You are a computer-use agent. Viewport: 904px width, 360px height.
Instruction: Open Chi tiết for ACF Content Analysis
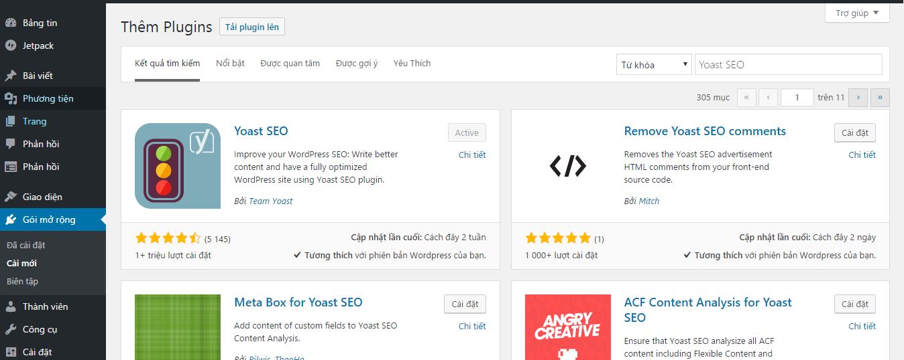pos(862,326)
